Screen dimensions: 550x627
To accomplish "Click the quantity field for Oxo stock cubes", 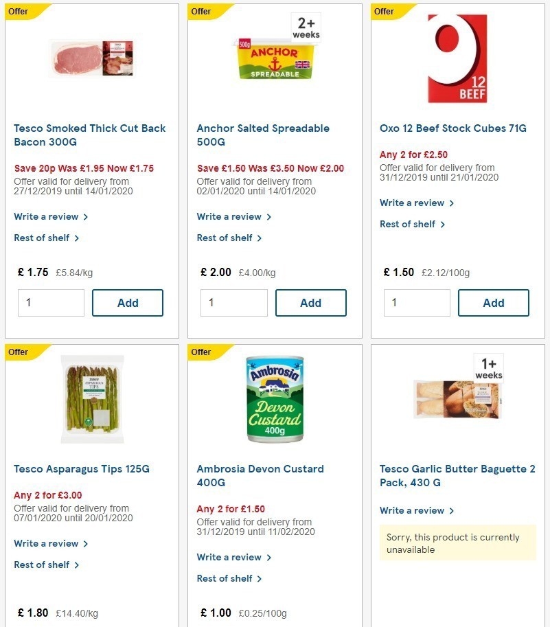I will 417,302.
